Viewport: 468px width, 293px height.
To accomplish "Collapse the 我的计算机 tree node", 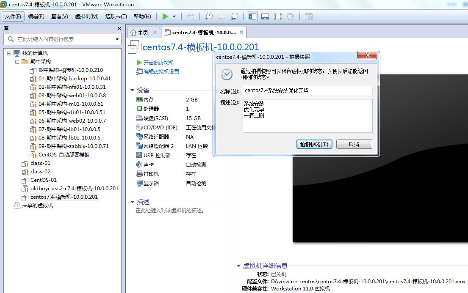I will click(x=9, y=53).
